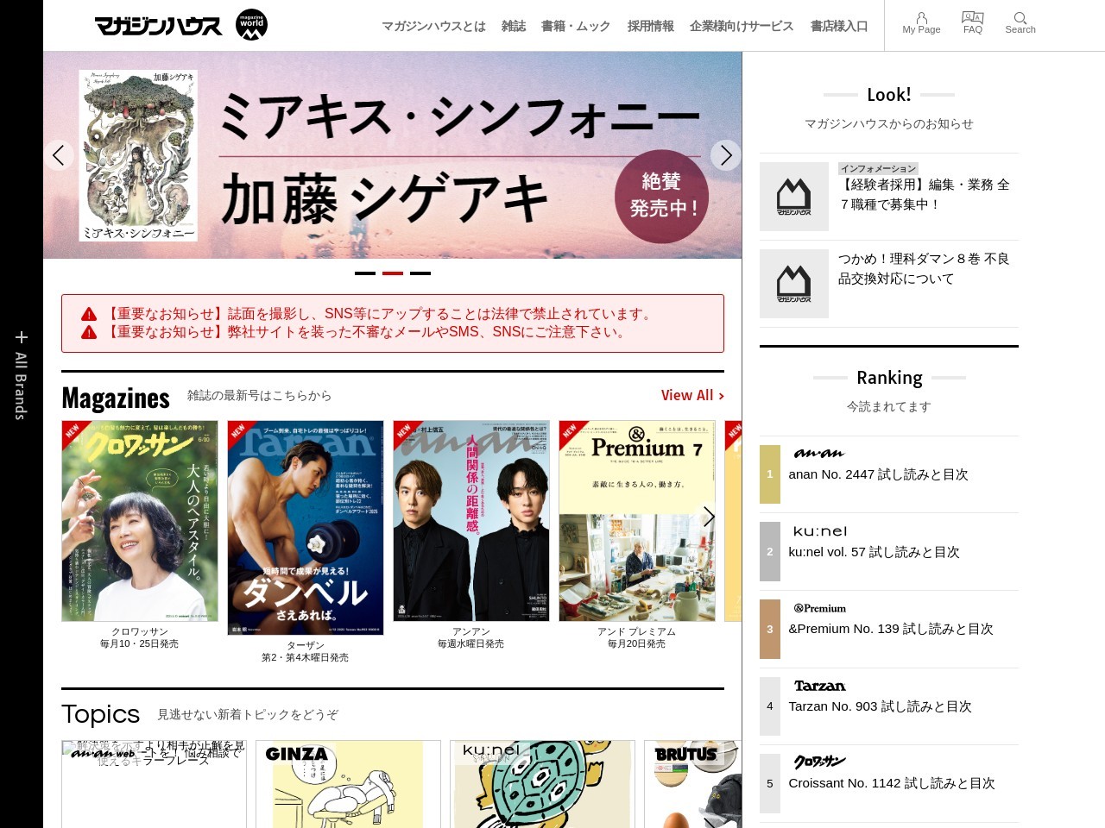Open &Premium 7 magazine cover

(x=637, y=521)
